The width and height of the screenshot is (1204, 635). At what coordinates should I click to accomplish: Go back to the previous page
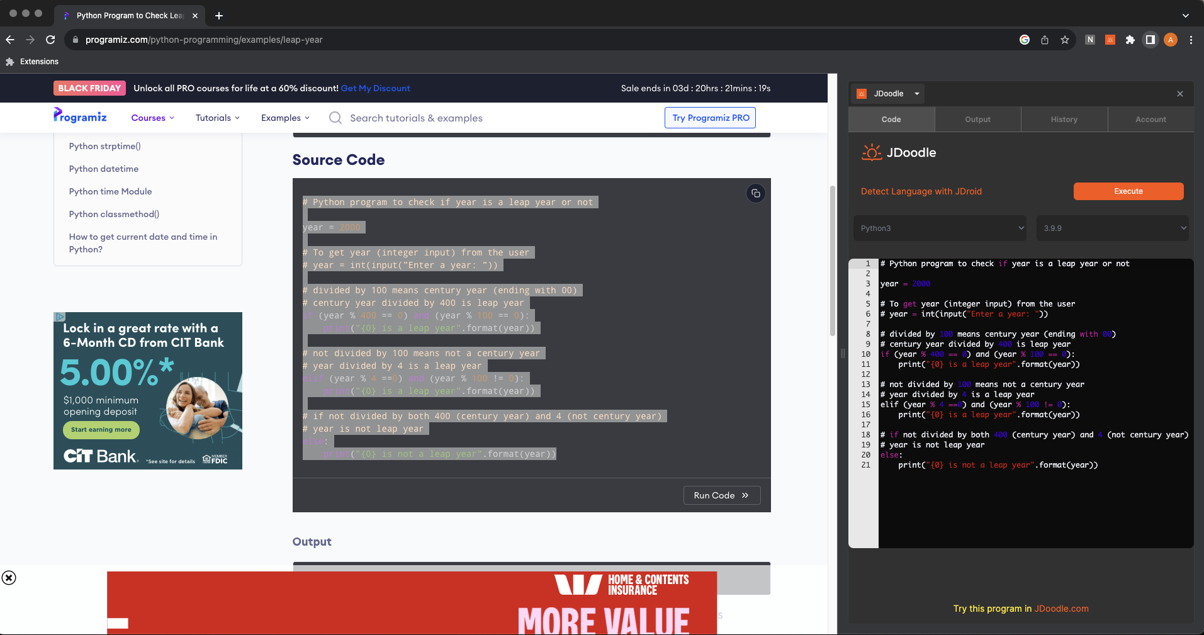pyautogui.click(x=10, y=40)
